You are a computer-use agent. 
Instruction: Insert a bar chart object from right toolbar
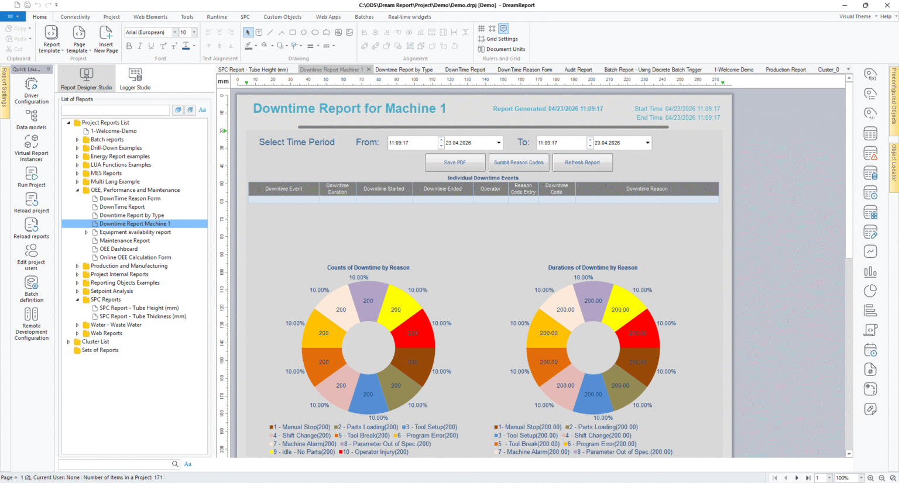click(870, 271)
